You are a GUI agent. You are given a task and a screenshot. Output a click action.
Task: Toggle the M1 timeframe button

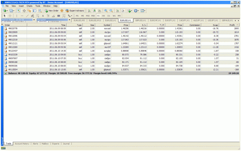(77, 16)
